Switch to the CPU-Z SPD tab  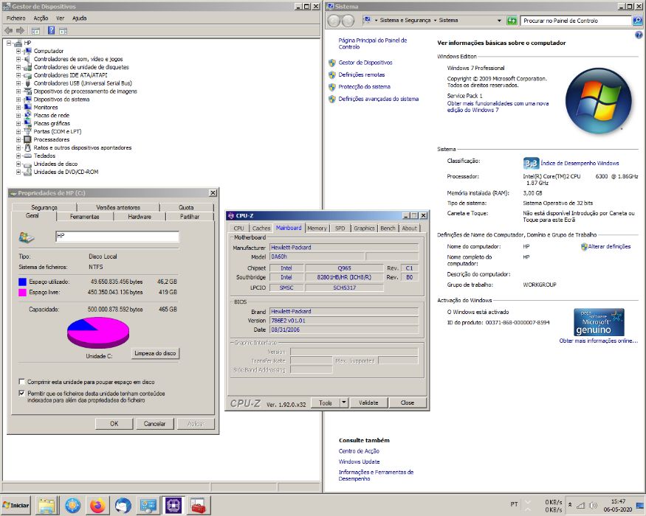point(340,229)
